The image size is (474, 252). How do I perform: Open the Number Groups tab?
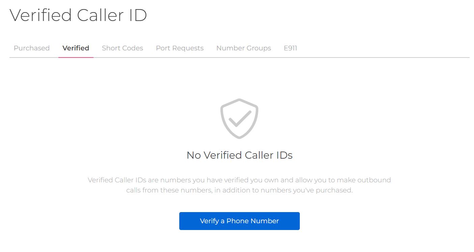pos(243,48)
